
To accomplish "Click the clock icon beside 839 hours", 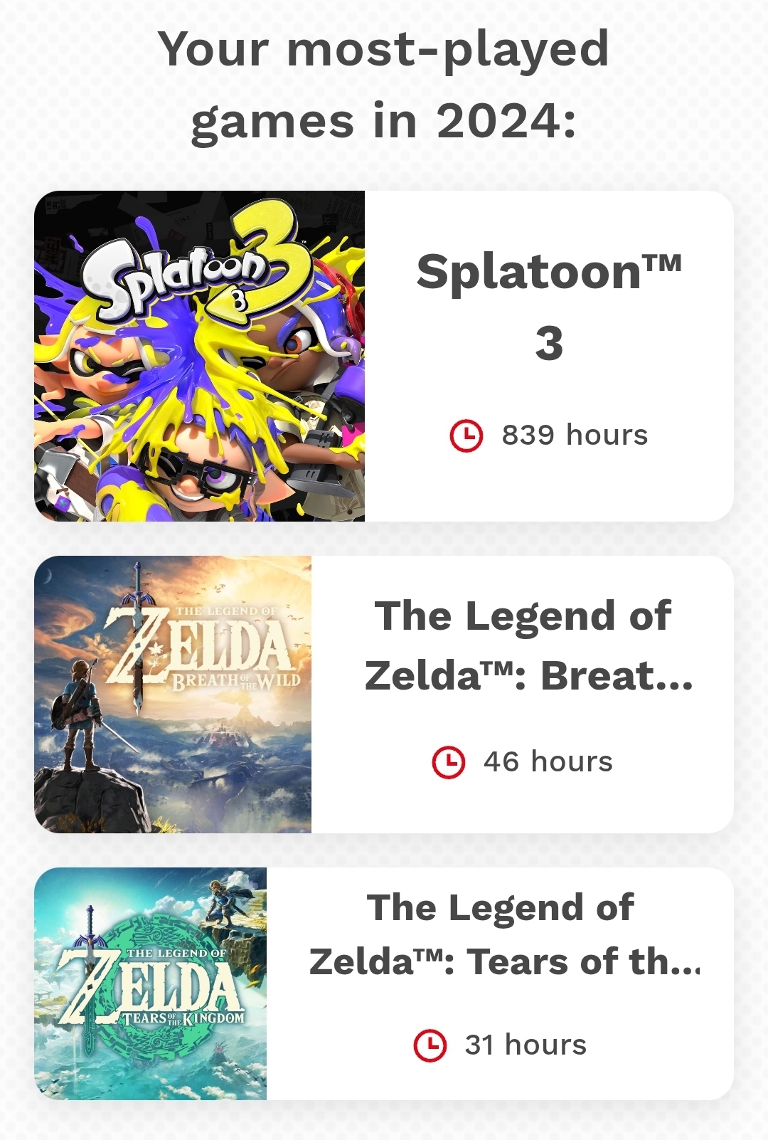I will click(466, 436).
